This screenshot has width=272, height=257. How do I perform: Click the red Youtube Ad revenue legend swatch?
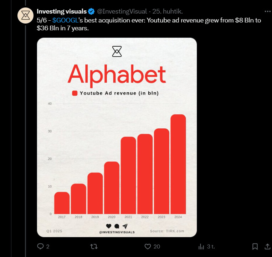click(x=75, y=93)
